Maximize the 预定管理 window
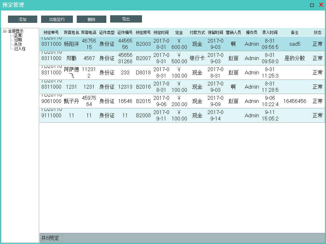 click(312, 5)
